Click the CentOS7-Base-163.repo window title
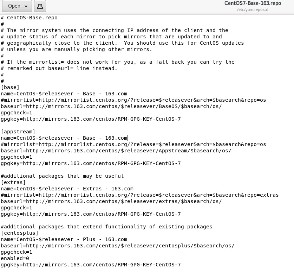The image size is (294, 278). 253,3
